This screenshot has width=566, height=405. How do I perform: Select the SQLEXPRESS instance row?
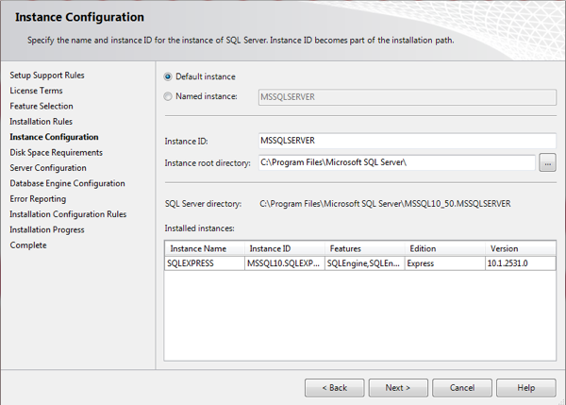click(360, 263)
